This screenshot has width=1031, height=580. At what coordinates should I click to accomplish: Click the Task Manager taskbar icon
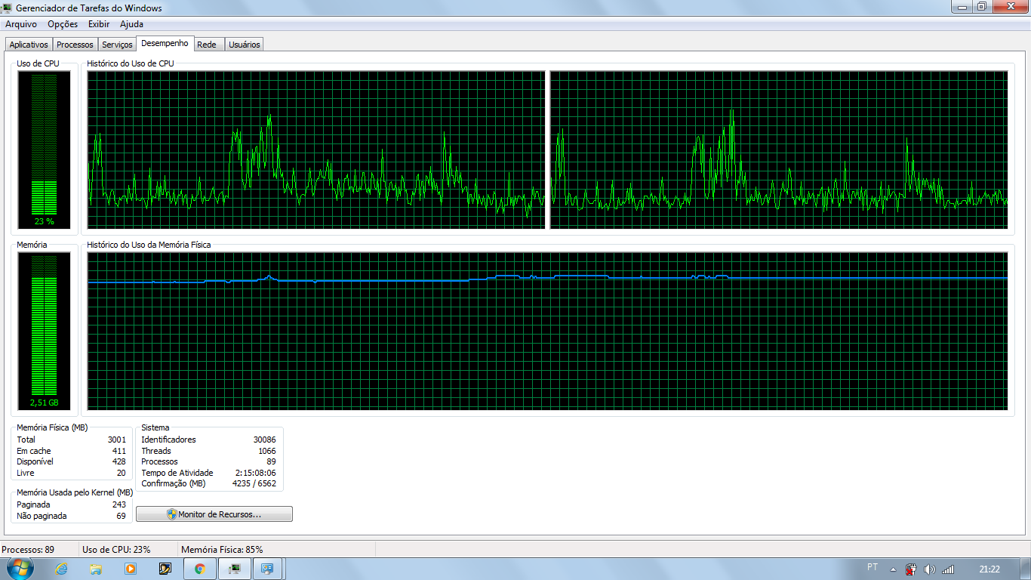[235, 569]
